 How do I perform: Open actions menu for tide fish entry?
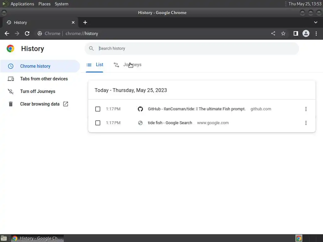pyautogui.click(x=306, y=123)
